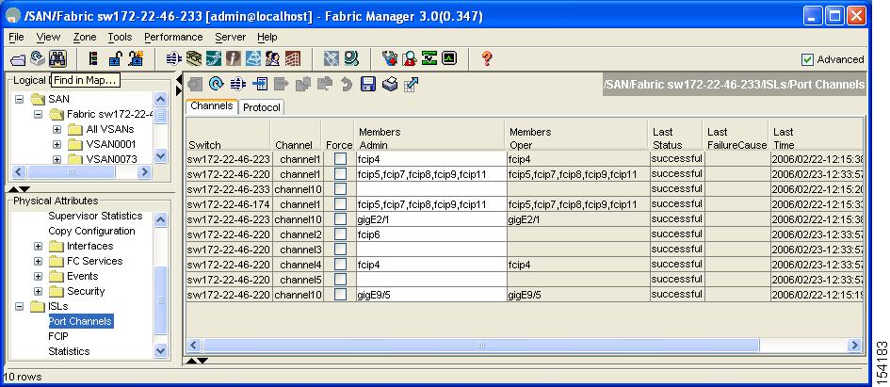This screenshot has height=387, width=890.
Task: Expand the FC Services folder
Action: point(38,262)
